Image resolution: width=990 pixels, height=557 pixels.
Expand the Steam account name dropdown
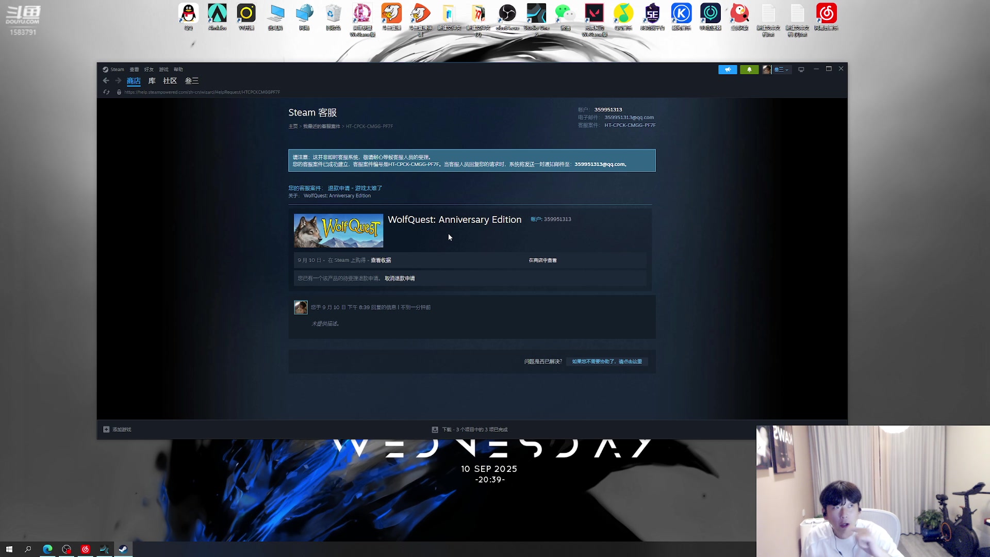[781, 70]
